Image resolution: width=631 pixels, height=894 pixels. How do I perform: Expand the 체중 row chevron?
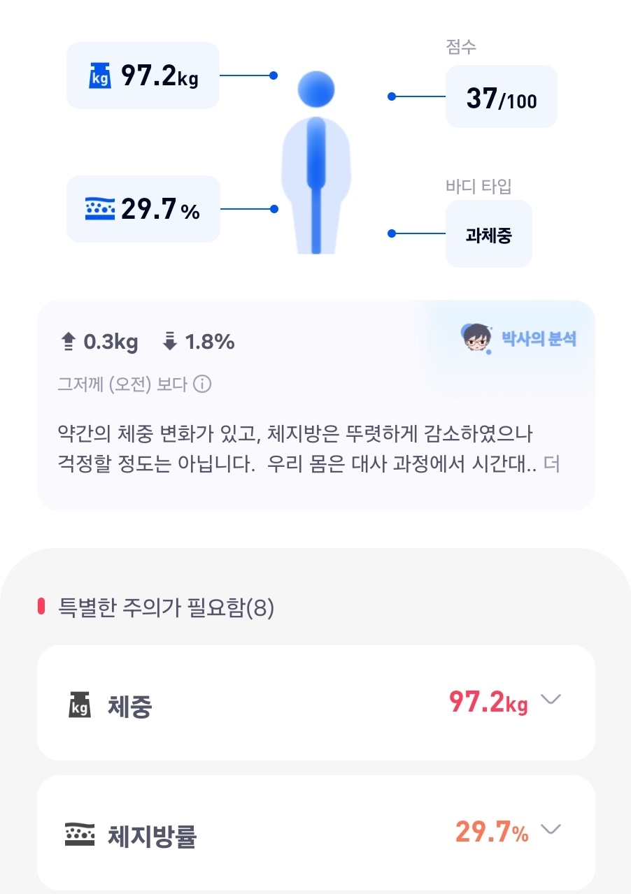551,700
